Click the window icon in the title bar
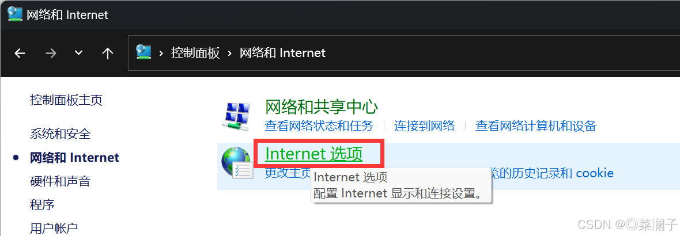 click(x=15, y=14)
